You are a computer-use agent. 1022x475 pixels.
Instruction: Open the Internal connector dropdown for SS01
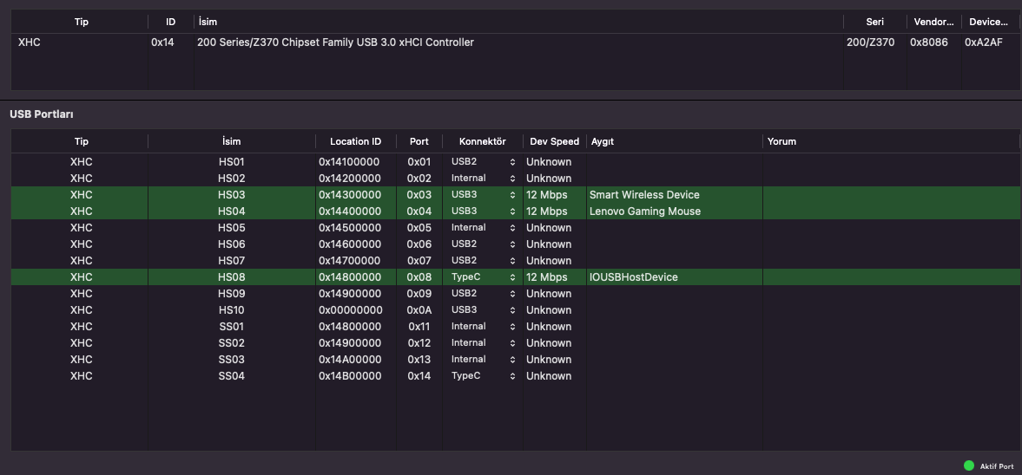[x=483, y=327]
